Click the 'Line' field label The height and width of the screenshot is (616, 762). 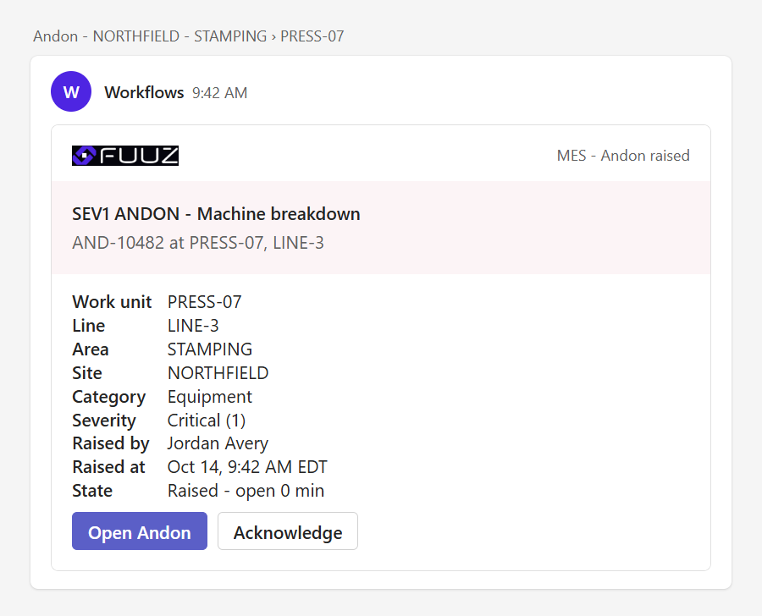[88, 326]
